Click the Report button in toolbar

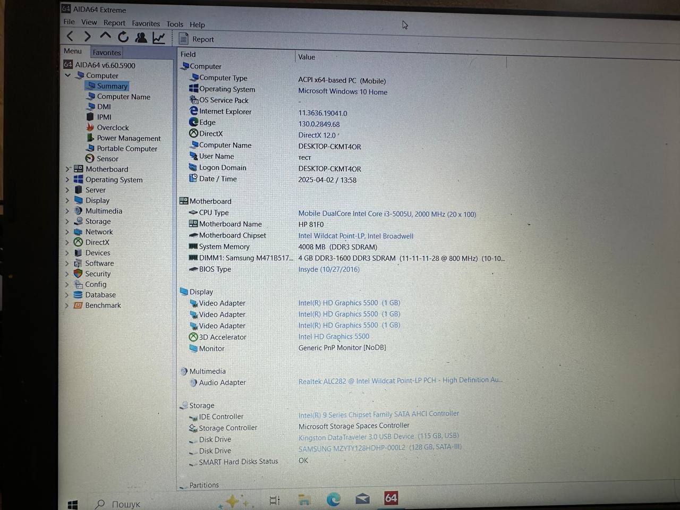197,39
